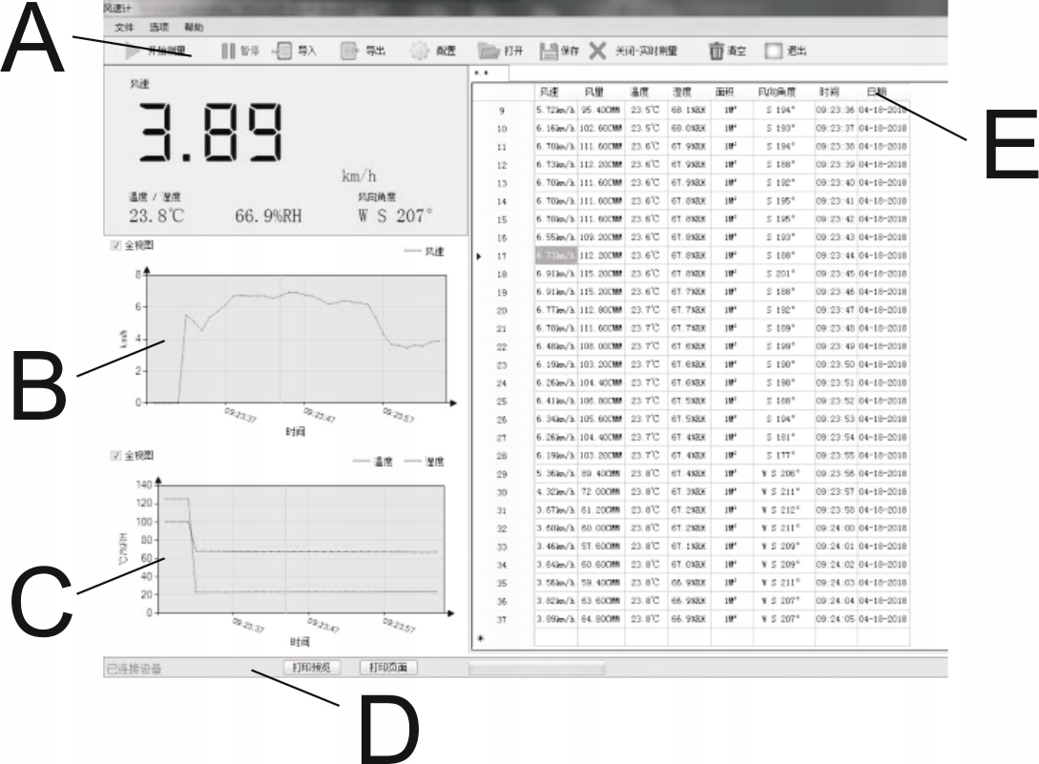This screenshot has height=764, width=1039.
Task: Select the *.* tab above the table
Action: coord(489,72)
